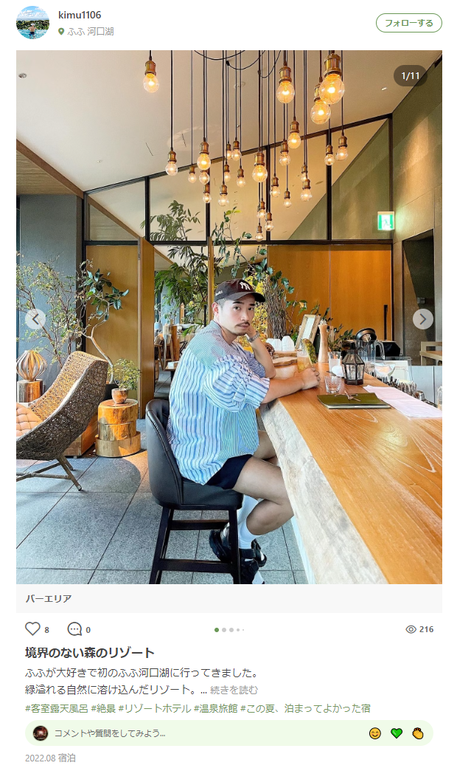Open hashtag #客室露天風呂
The image size is (457, 771).
tap(57, 708)
